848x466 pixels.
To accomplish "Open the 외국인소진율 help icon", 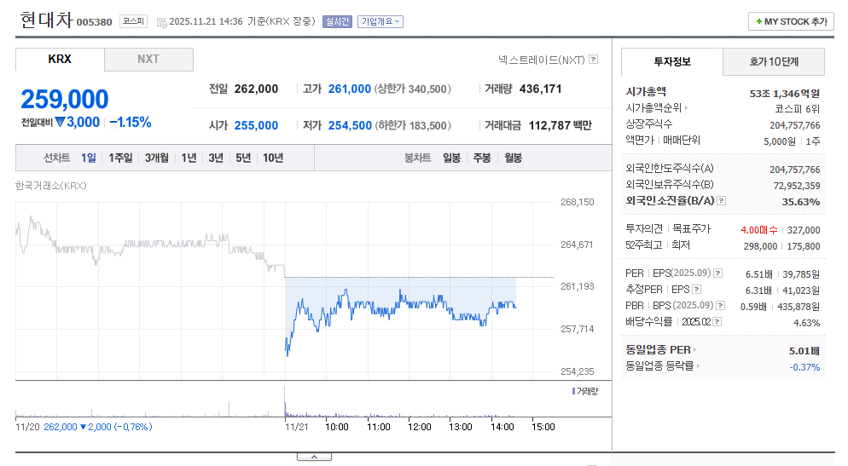I will click(722, 201).
